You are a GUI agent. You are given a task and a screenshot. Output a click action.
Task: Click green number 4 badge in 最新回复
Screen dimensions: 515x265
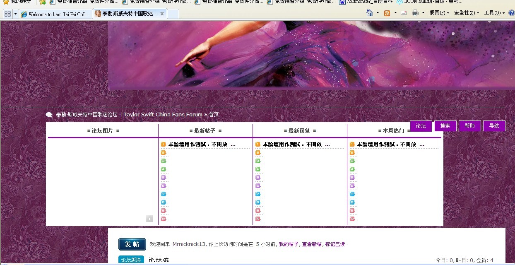(x=258, y=169)
